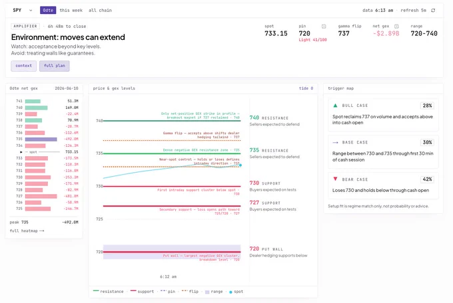The height and width of the screenshot is (303, 453).
Task: Click the green 740 gex bar
Action: [x=36, y=108]
